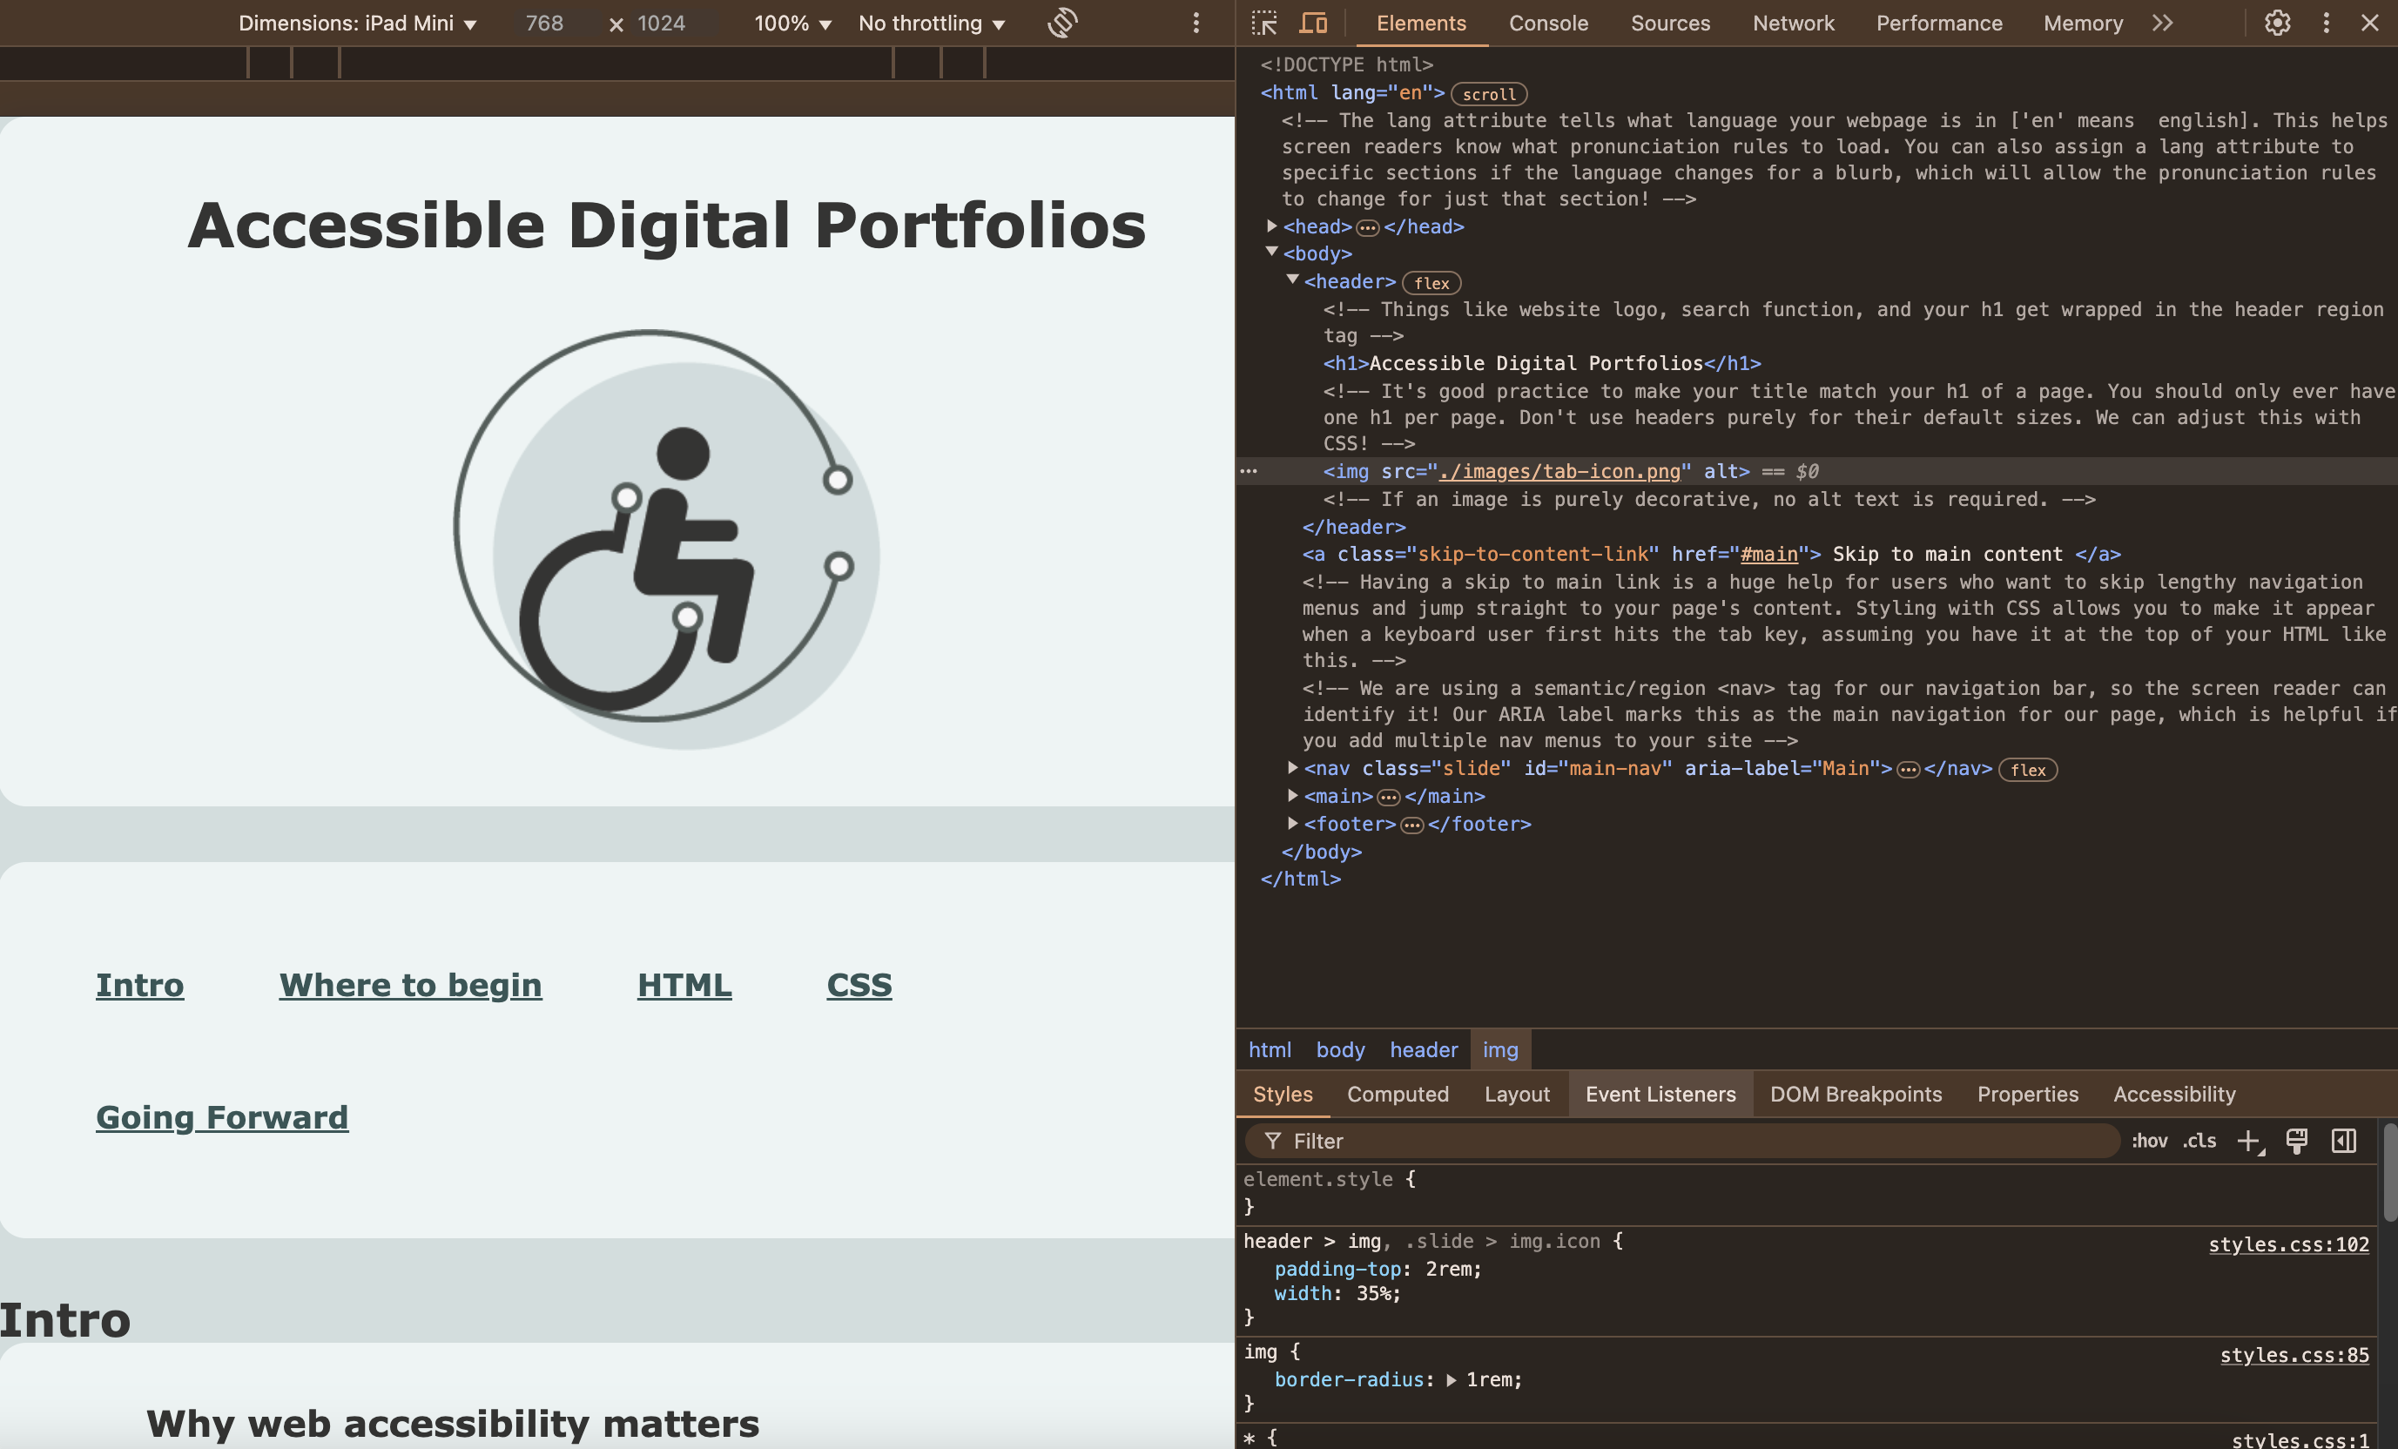
Task: Expand the nav main-nav node
Action: coord(1292,768)
